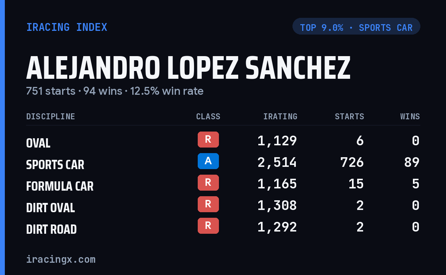Select the Formula Car discipline row

click(223, 184)
